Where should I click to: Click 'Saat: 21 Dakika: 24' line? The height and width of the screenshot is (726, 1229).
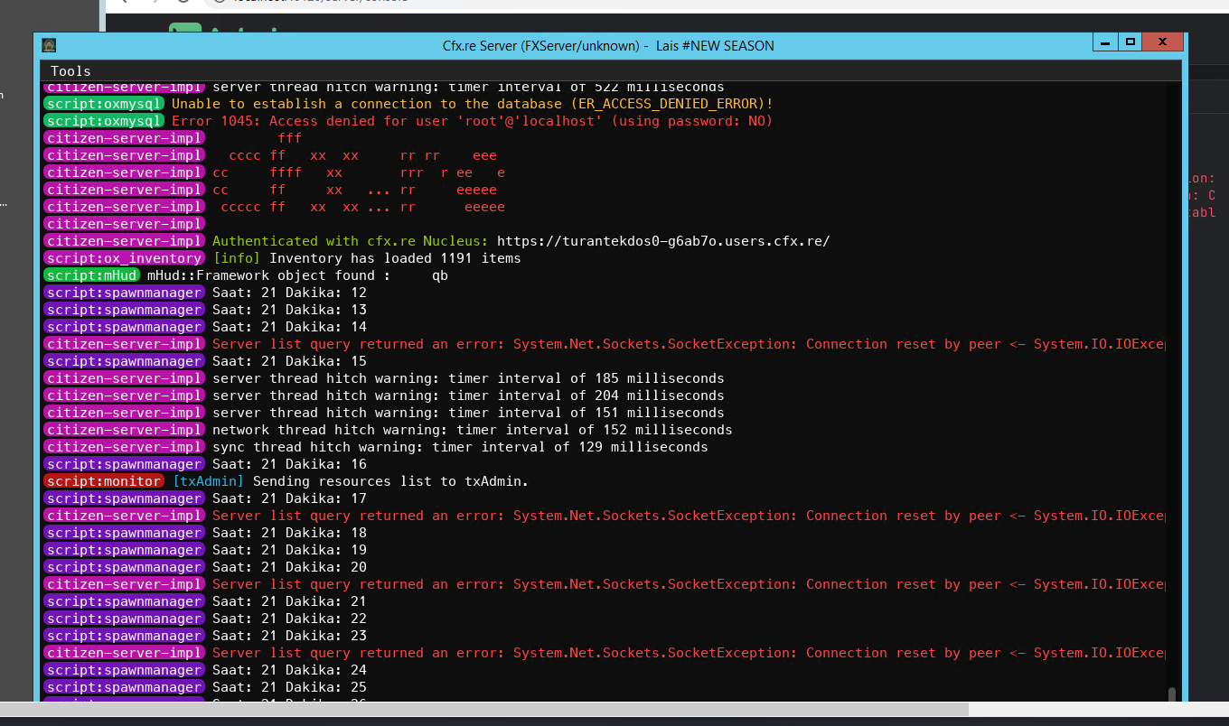coord(289,670)
